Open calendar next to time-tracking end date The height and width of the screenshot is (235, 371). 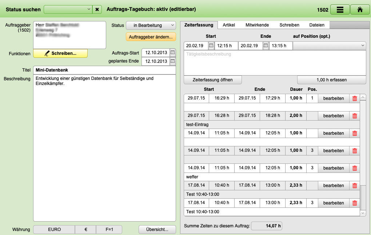(266, 46)
